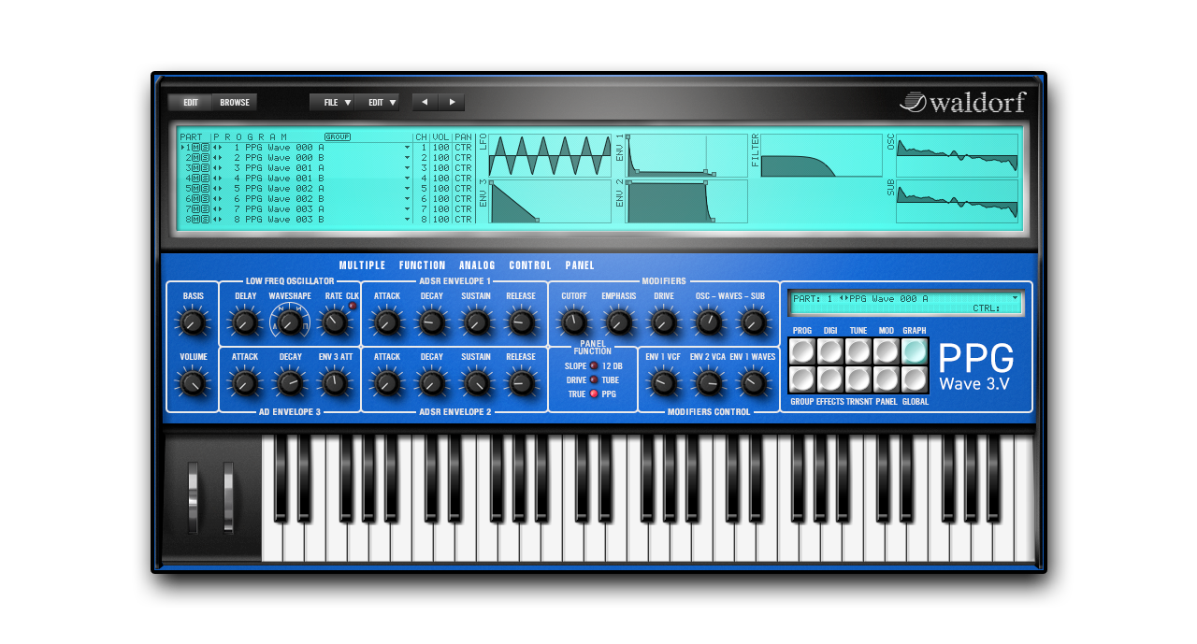Image resolution: width=1197 pixels, height=644 pixels.
Task: Open program dropdown for part 5
Action: 407,189
